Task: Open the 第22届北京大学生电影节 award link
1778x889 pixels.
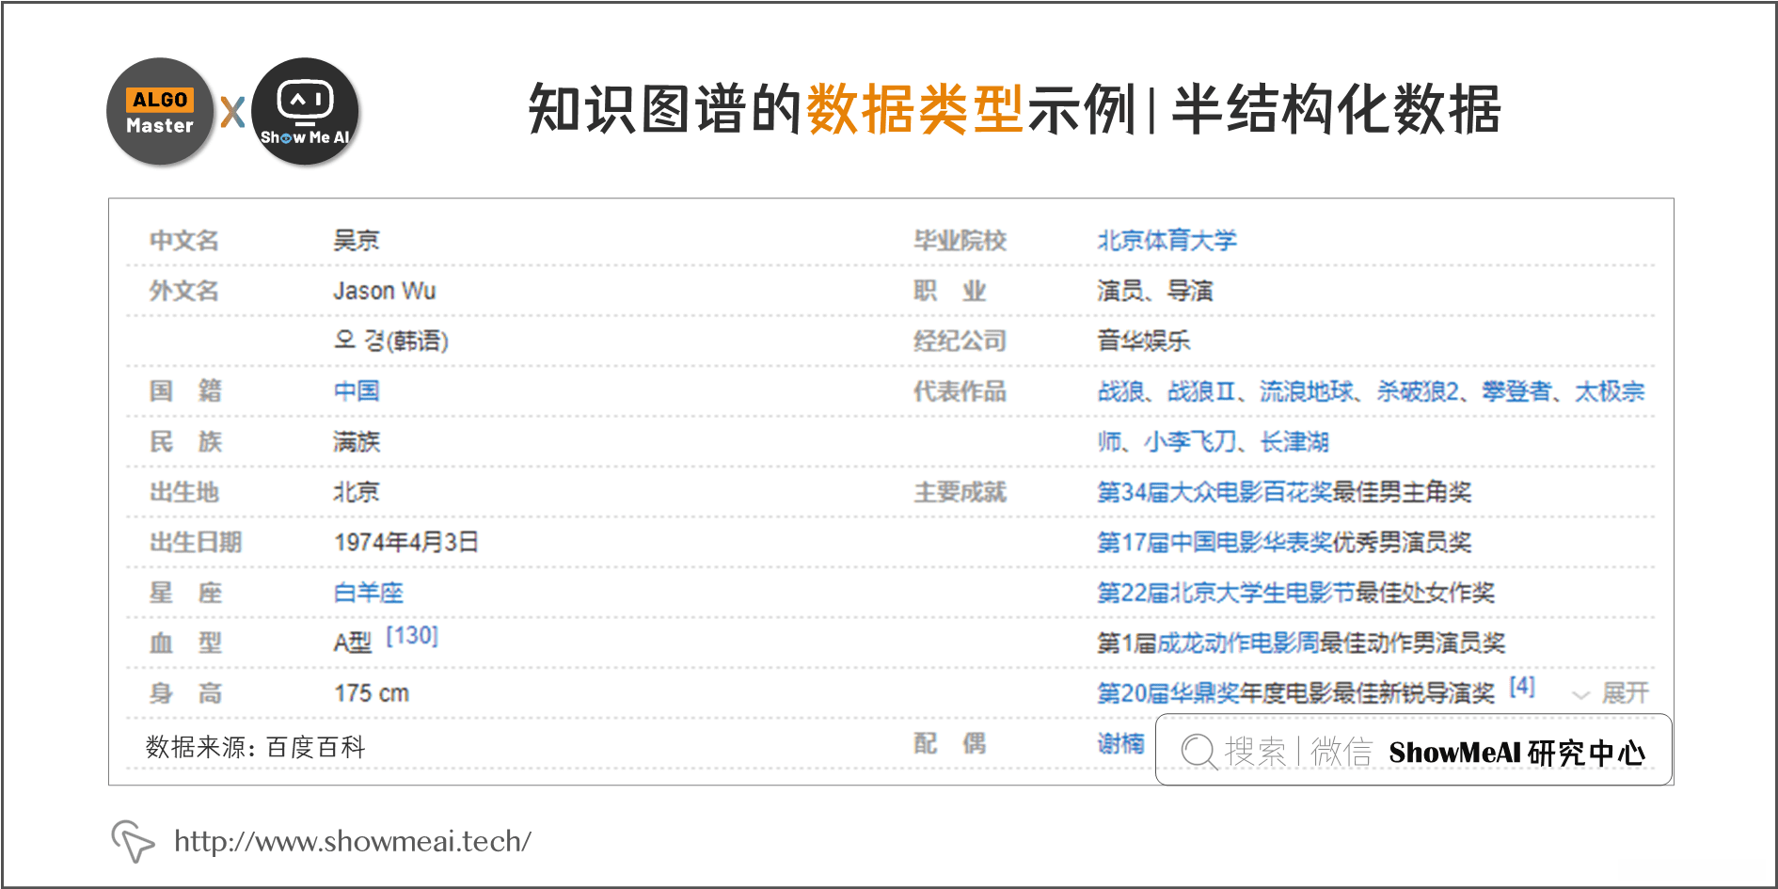Action: tap(1226, 593)
